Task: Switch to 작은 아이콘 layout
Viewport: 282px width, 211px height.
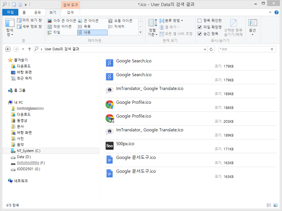Action: coord(60,26)
